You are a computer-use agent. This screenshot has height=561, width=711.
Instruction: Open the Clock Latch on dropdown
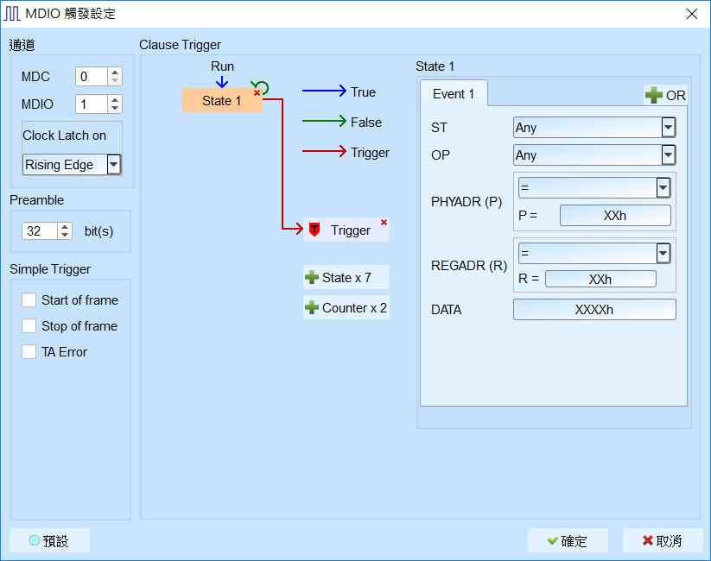[114, 164]
